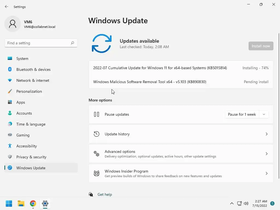Click the search magnifier icon
The width and height of the screenshot is (280, 210).
(x=72, y=43)
